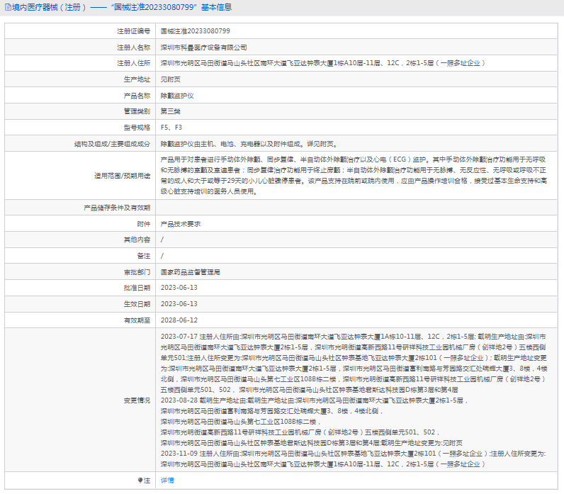Click the 审批部门 label
Image resolution: width=564 pixels, height=494 pixels.
coord(137,272)
